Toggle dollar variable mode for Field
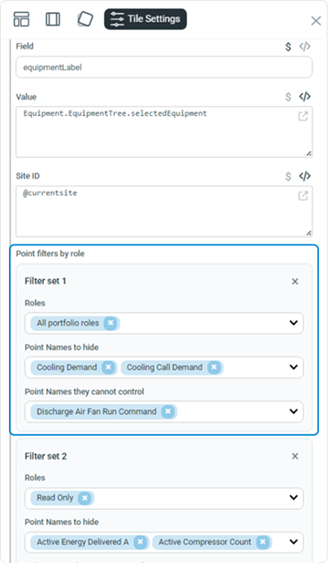The height and width of the screenshot is (563, 328). pyautogui.click(x=288, y=46)
